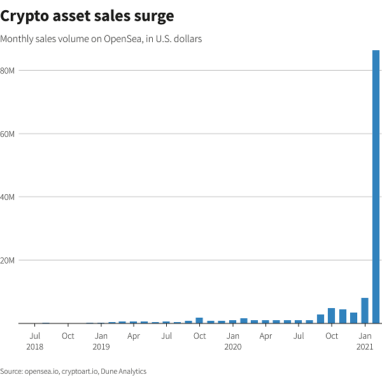The image size is (382, 382).
Task: Click the 20M y-axis label
Action: coord(8,260)
